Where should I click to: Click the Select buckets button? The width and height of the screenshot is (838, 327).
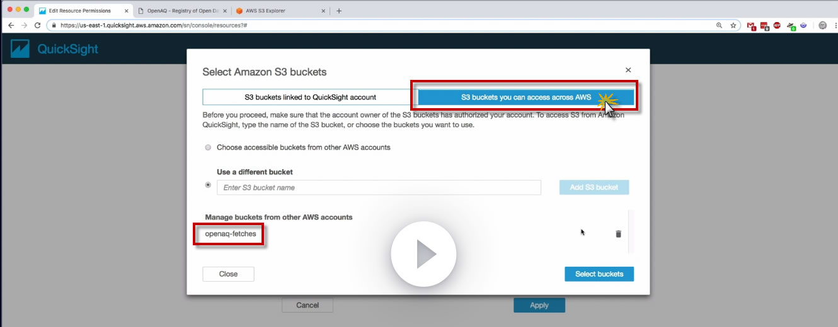pyautogui.click(x=599, y=274)
